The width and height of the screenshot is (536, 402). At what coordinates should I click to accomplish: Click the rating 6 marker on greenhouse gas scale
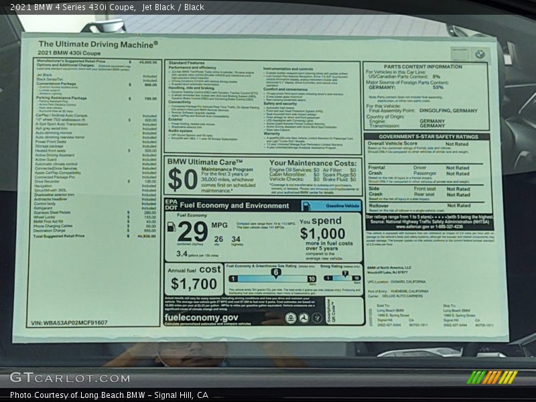click(275, 273)
